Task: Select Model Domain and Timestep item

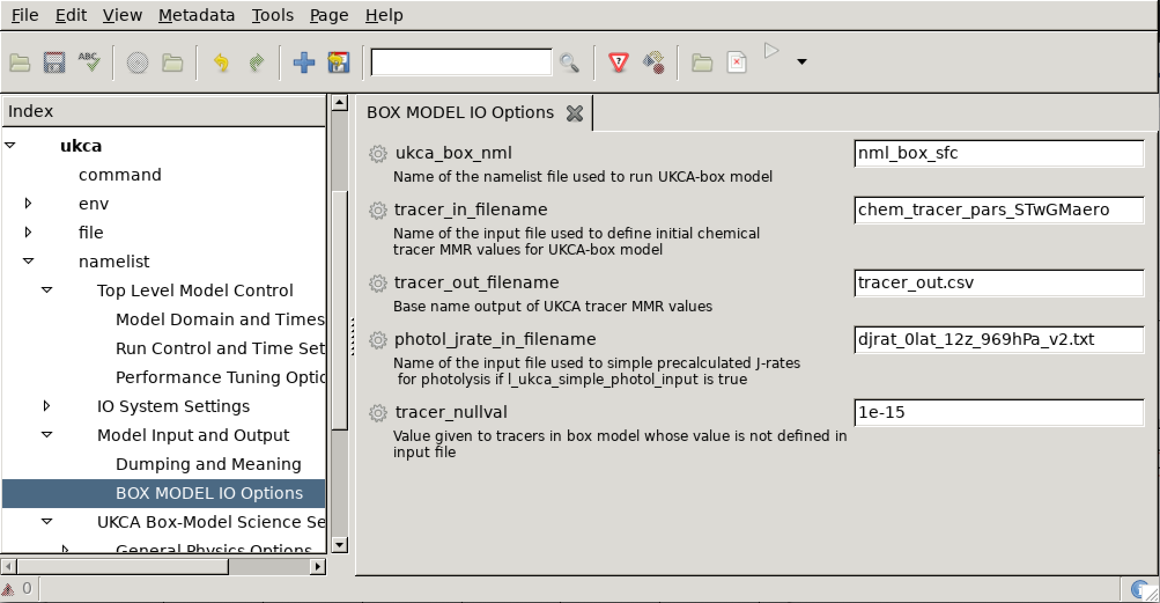Action: coord(220,319)
